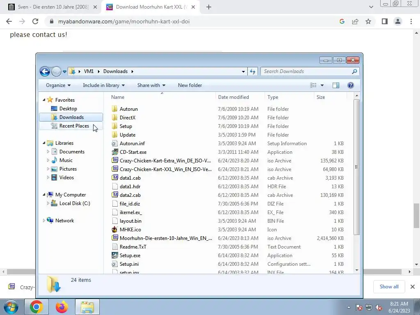The height and width of the screenshot is (315, 420).
Task: Collapse the Favorites tree group
Action: click(44, 100)
